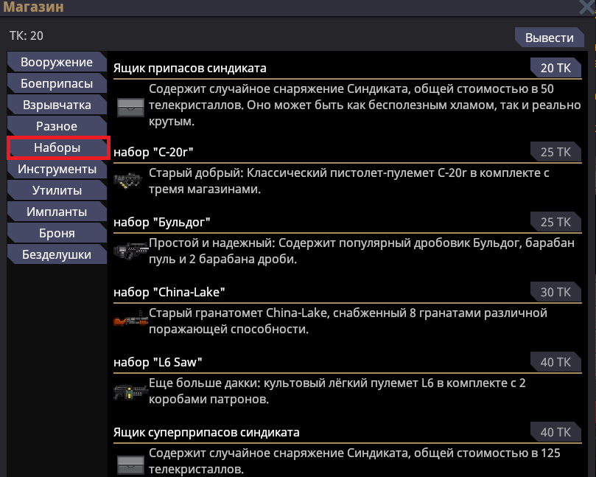
Task: Go to the Инструменты category
Action: pos(57,169)
